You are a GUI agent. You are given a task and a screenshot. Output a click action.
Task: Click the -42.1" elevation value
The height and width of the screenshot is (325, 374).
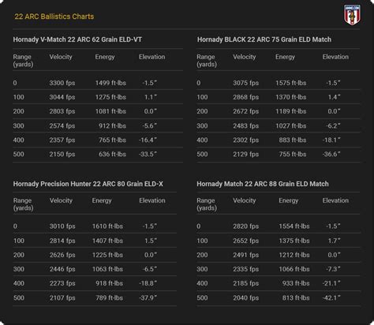pyautogui.click(x=331, y=298)
